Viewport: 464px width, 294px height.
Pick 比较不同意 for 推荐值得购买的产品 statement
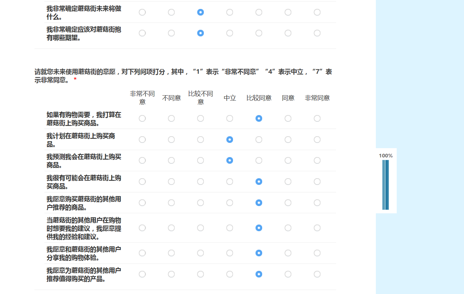tap(201, 274)
